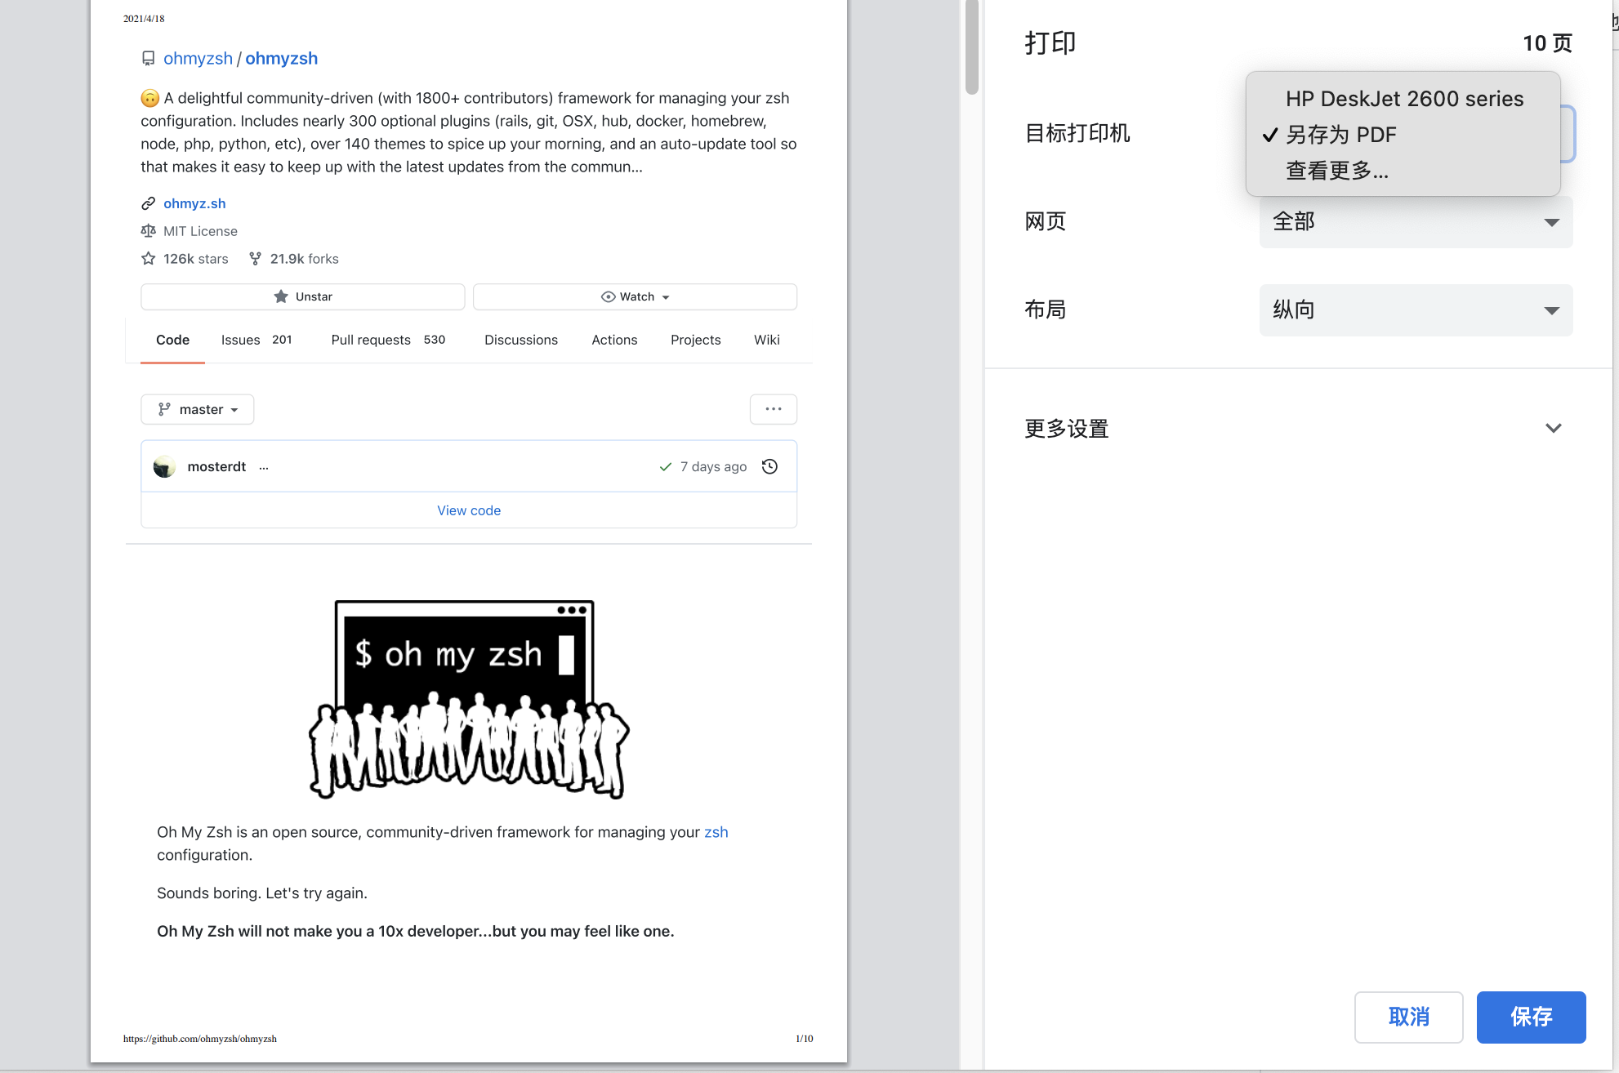
Task: Click the print preview scrollbar thumb
Action: 972,47
